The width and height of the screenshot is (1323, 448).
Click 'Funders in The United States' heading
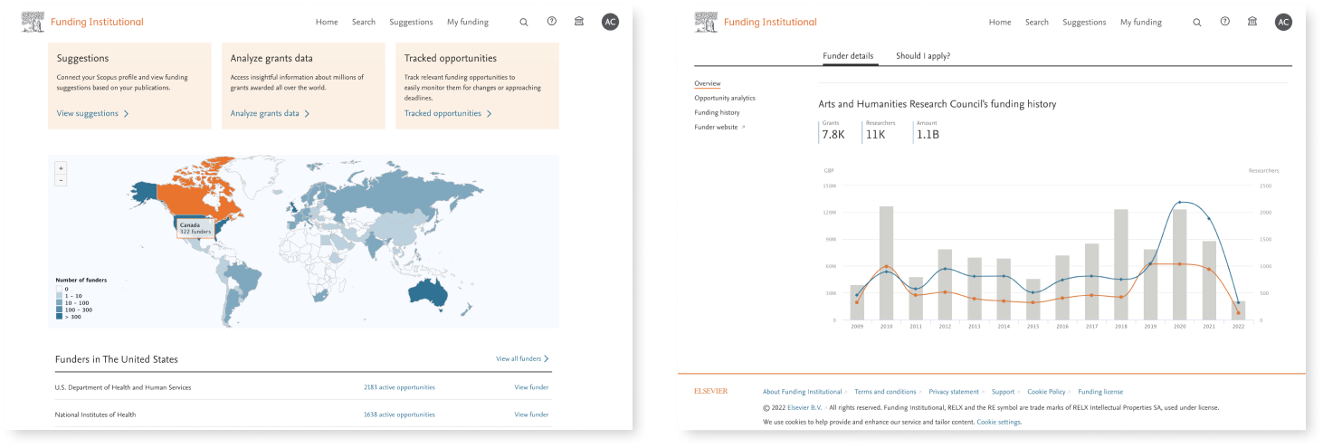117,359
